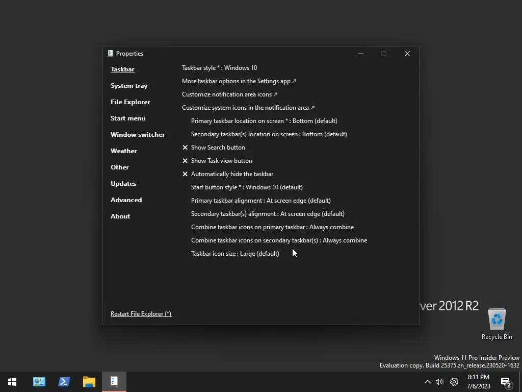The image size is (522, 392).
Task: Click the settings gear tray icon
Action: [454, 382]
